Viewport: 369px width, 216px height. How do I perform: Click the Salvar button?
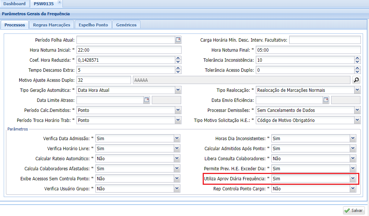[354, 210]
